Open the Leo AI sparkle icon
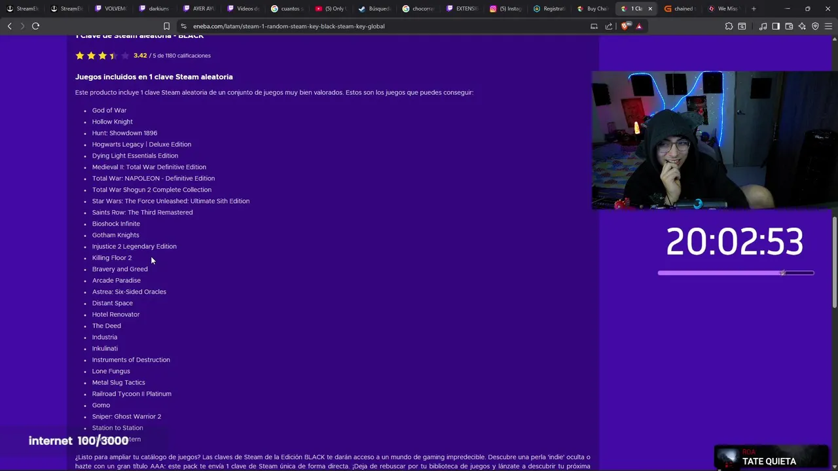This screenshot has height=471, width=838. (802, 26)
